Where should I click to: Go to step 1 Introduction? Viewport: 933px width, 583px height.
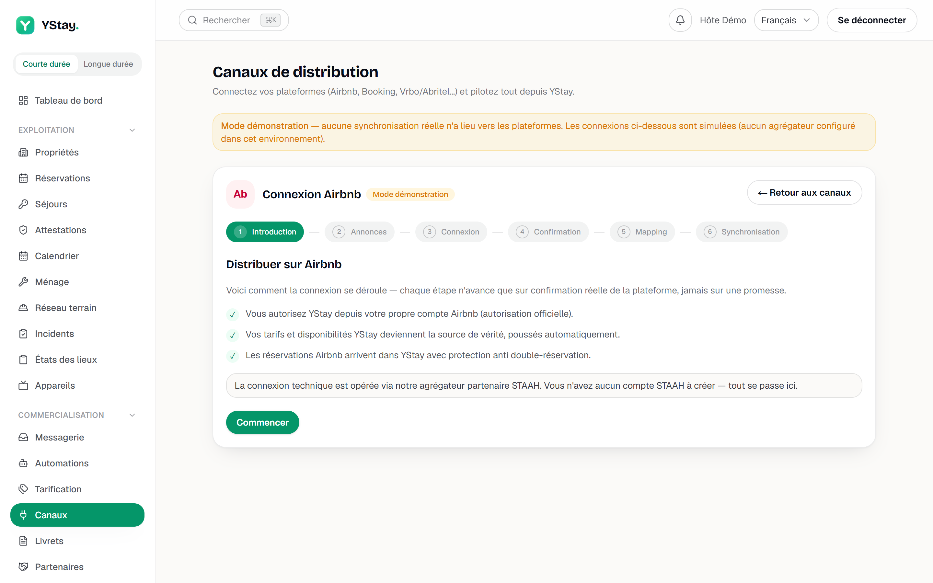(x=265, y=232)
